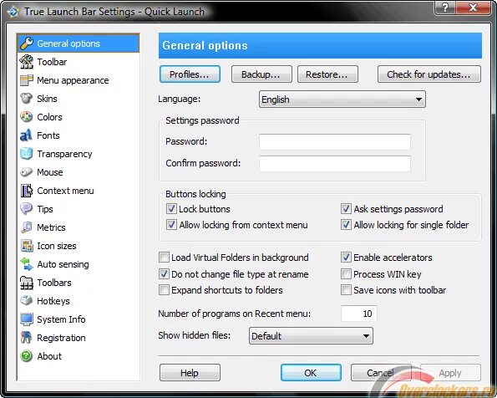Image resolution: width=497 pixels, height=398 pixels.
Task: Click the Tips speech bubble icon
Action: click(26, 209)
